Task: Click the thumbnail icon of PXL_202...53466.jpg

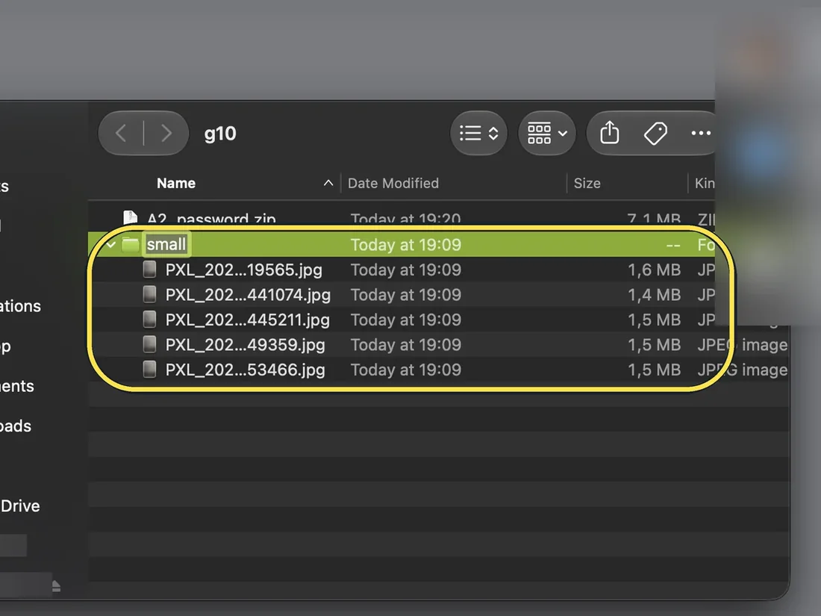Action: (x=150, y=370)
